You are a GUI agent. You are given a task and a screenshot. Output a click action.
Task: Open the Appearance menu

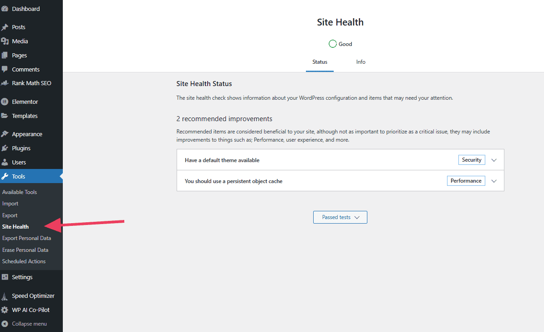[25, 133]
